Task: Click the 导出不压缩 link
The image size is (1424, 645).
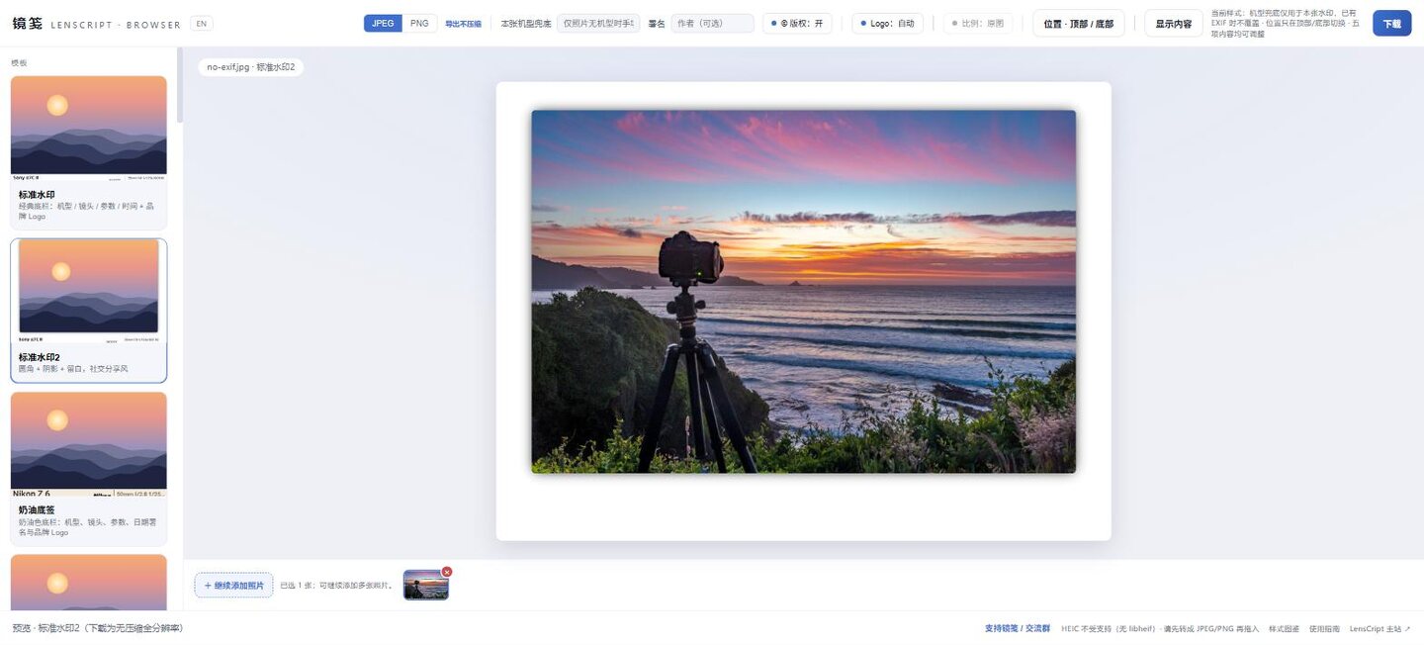Action: [x=463, y=24]
